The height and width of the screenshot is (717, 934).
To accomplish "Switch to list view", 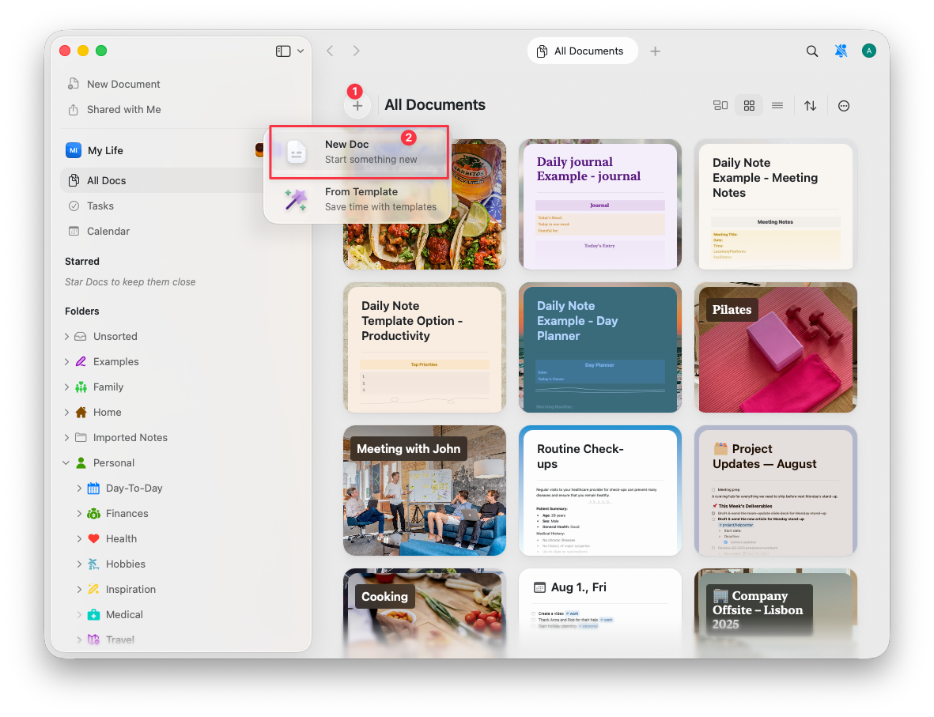I will (777, 104).
